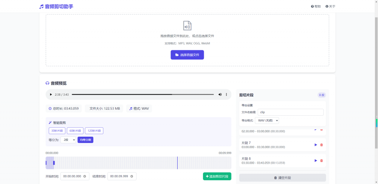Image resolution: width=378 pixels, height=184 pixels.
Task: Click the clock icon in 结束时间 field
Action: click(x=132, y=176)
